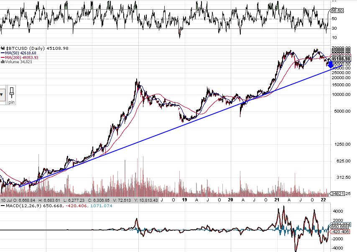Click the black MACD line swatch
The height and width of the screenshot is (252, 357).
(3, 206)
